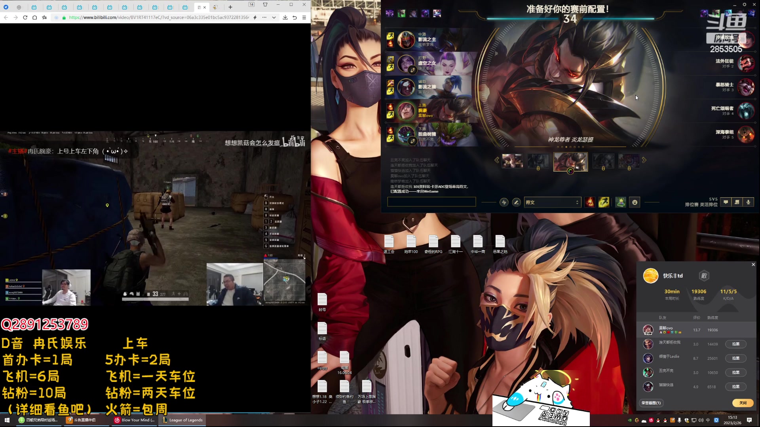This screenshot has width=760, height=427.
Task: Select the 影流之主 mid lane teammate row
Action: coord(431,40)
